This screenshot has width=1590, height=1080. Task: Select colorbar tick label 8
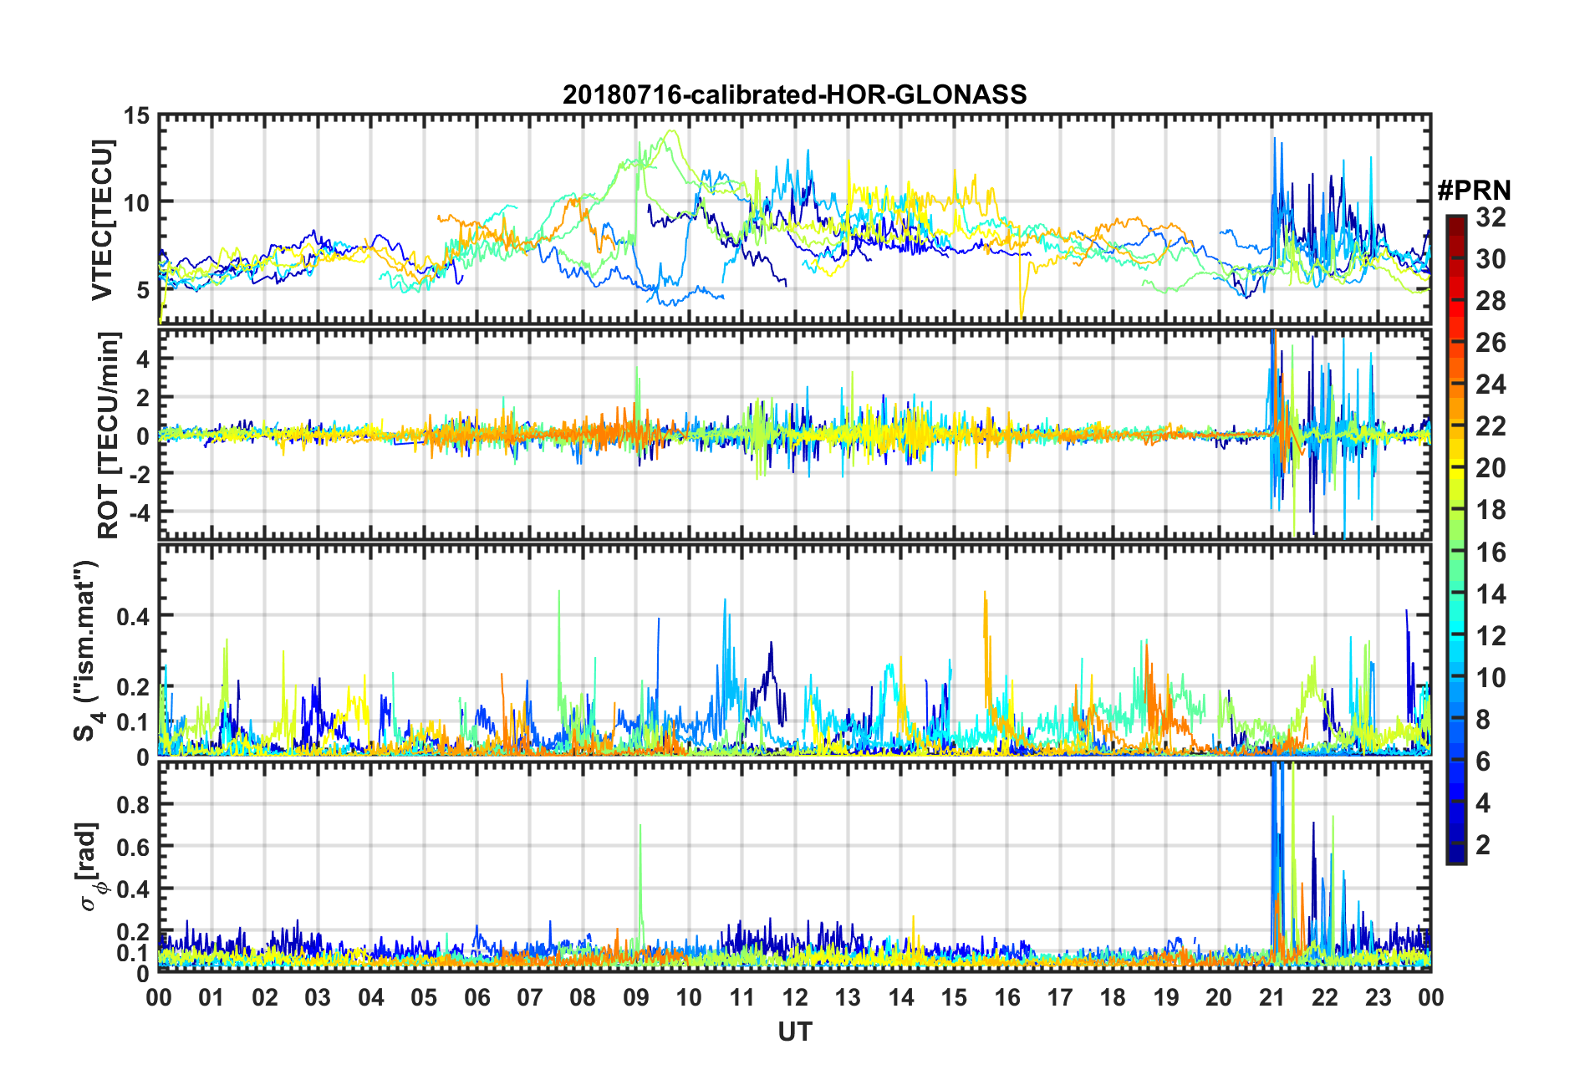(x=1483, y=720)
